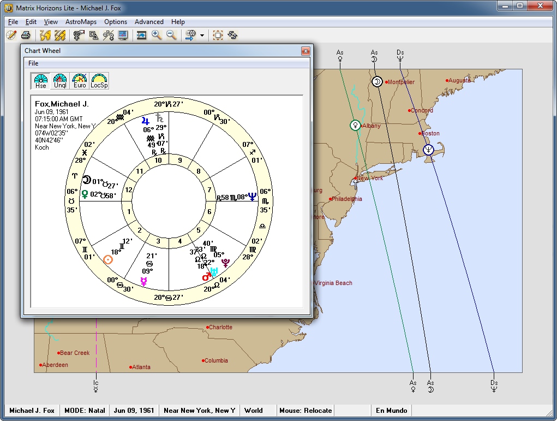Click the Saturn glyph in the chart wheel

pyautogui.click(x=159, y=118)
